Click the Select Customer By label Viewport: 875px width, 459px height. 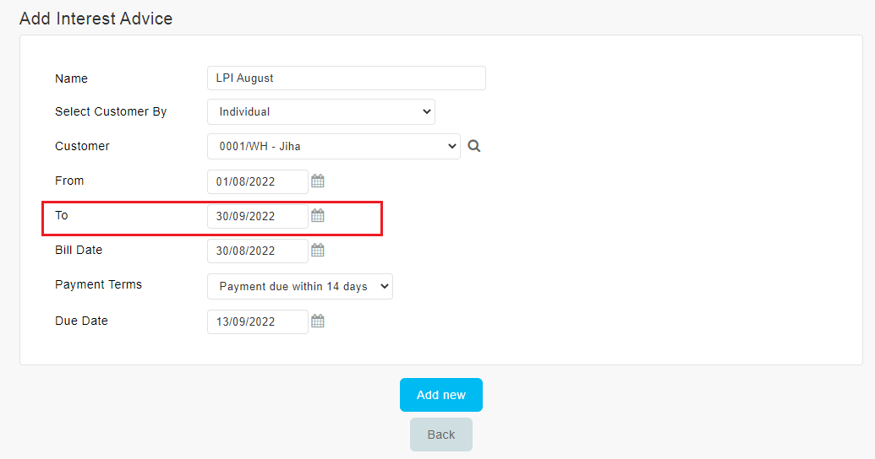point(111,111)
